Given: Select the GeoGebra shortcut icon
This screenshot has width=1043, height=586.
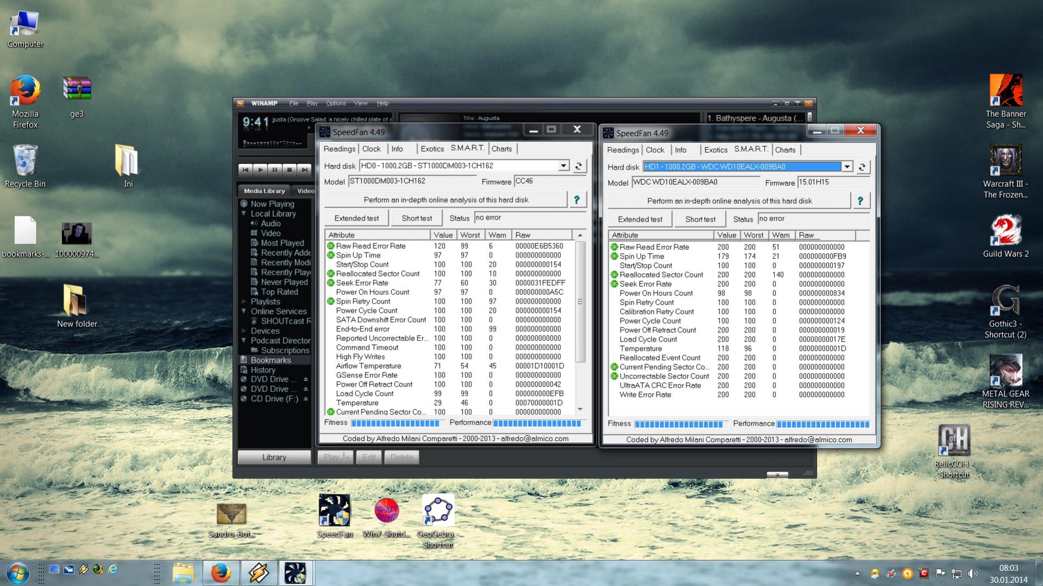Looking at the screenshot, I should coord(438,521).
